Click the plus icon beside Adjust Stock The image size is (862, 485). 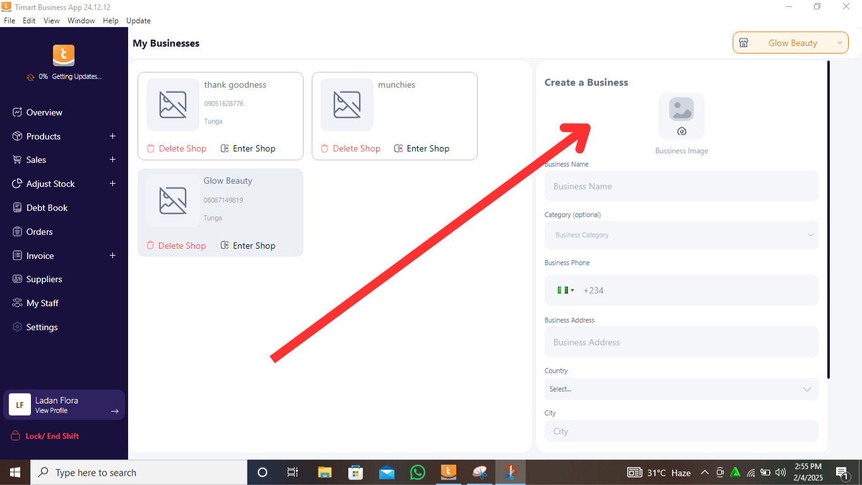click(x=113, y=184)
